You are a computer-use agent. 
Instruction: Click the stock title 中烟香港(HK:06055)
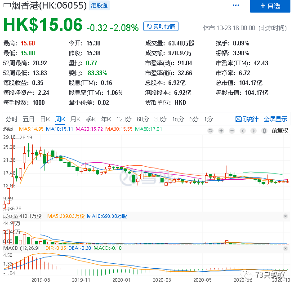pyautogui.click(x=45, y=6)
